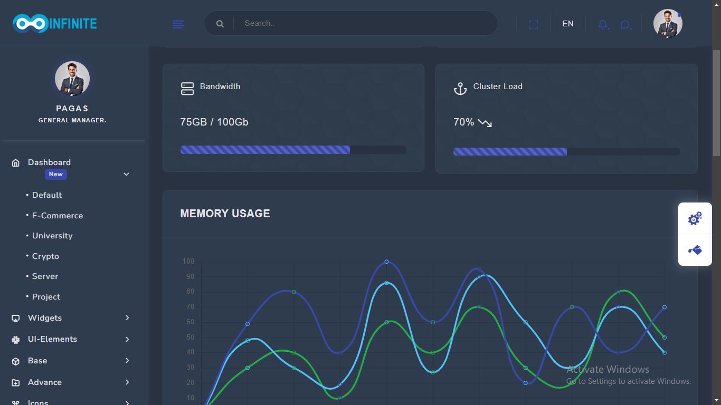
Task: Open the theme paint bucket
Action: pyautogui.click(x=695, y=250)
